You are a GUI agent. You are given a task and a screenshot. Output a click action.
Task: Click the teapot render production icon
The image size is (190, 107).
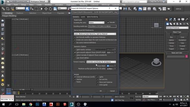click(x=169, y=9)
